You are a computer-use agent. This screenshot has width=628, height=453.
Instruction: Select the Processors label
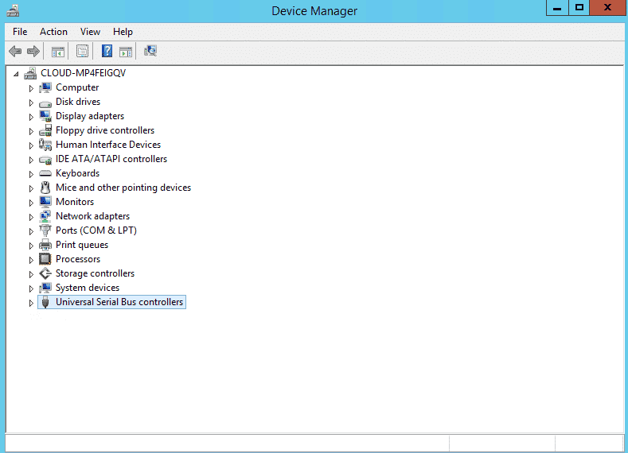(x=78, y=259)
